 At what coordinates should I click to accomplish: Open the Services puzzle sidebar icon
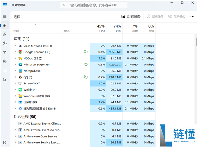click(5, 79)
